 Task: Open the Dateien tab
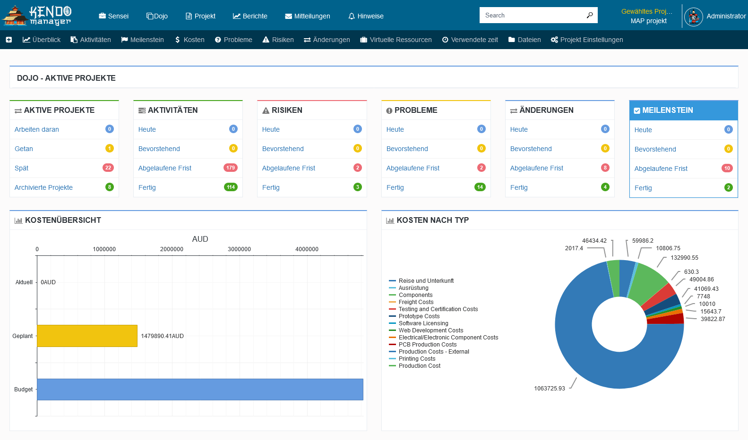524,40
